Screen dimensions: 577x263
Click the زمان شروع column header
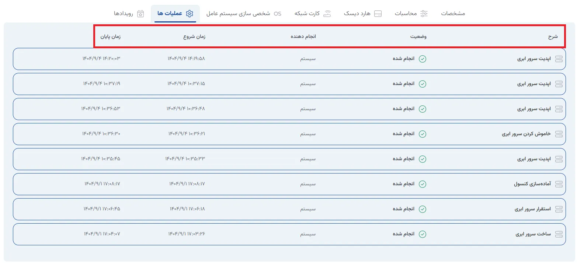click(194, 36)
